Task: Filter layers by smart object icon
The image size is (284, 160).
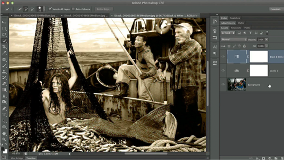Action: tap(262, 33)
